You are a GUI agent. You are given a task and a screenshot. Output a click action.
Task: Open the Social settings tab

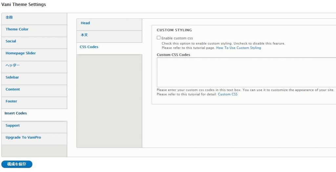(34, 43)
